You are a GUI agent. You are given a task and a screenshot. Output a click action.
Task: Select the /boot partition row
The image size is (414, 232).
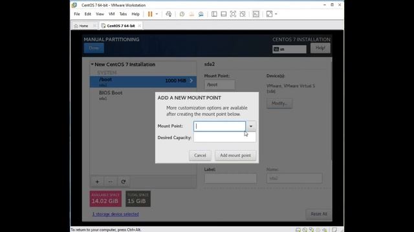(x=143, y=82)
